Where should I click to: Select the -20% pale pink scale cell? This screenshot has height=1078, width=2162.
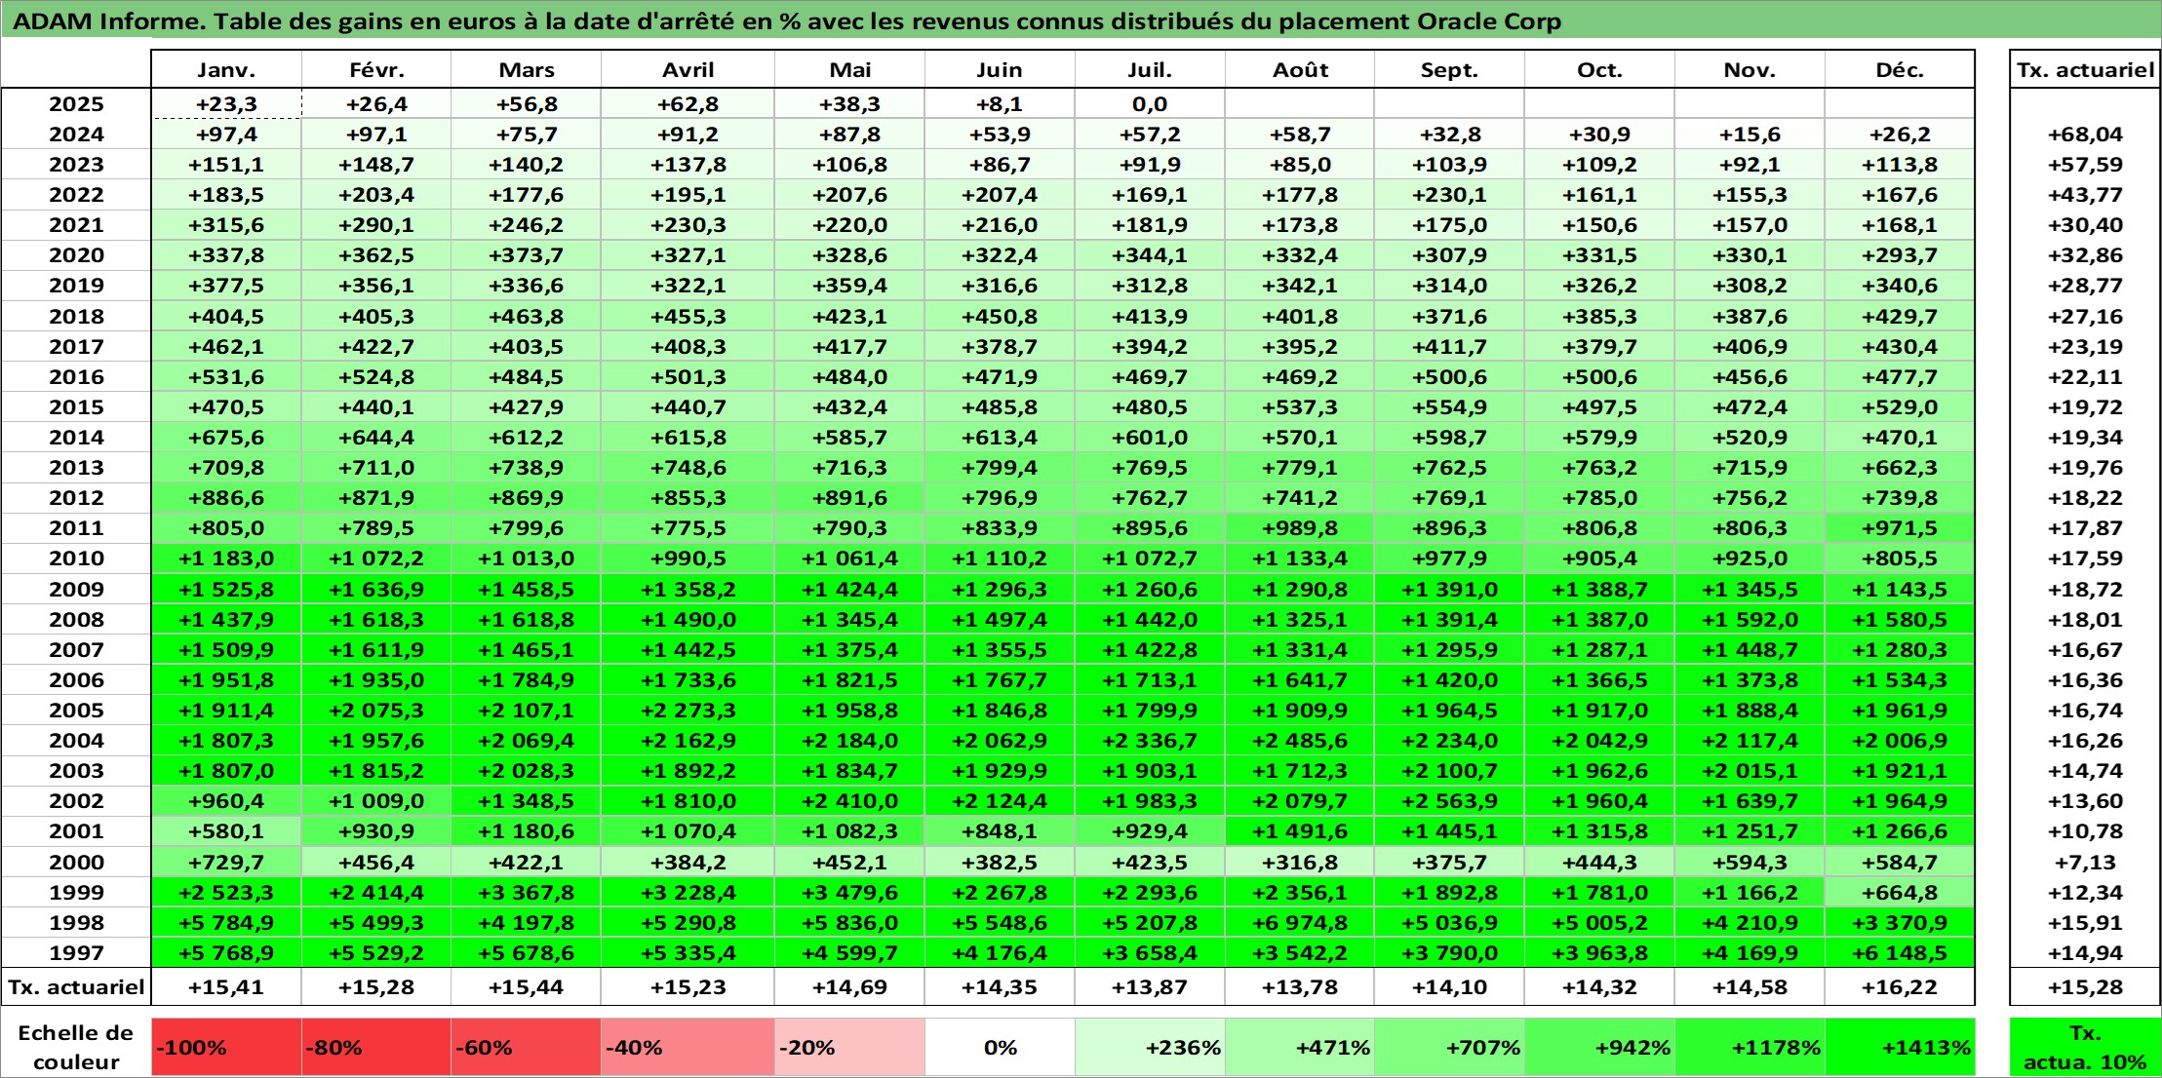pos(849,1048)
